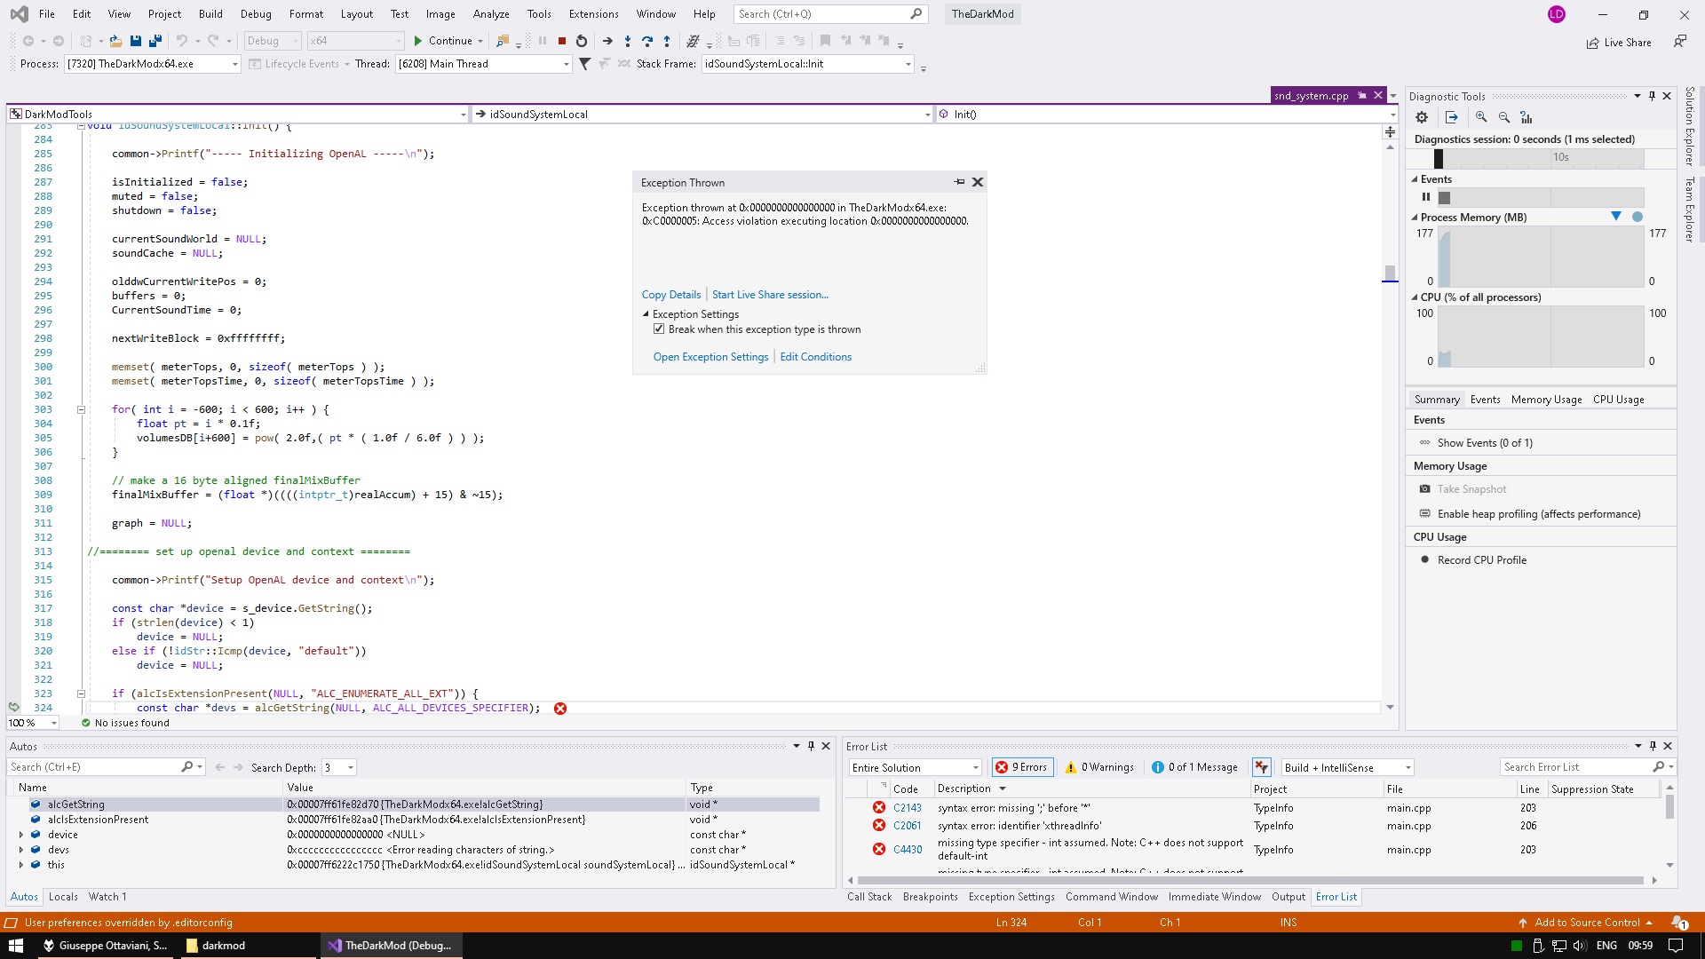The image size is (1705, 959).
Task: Save all open files
Action: 155,41
